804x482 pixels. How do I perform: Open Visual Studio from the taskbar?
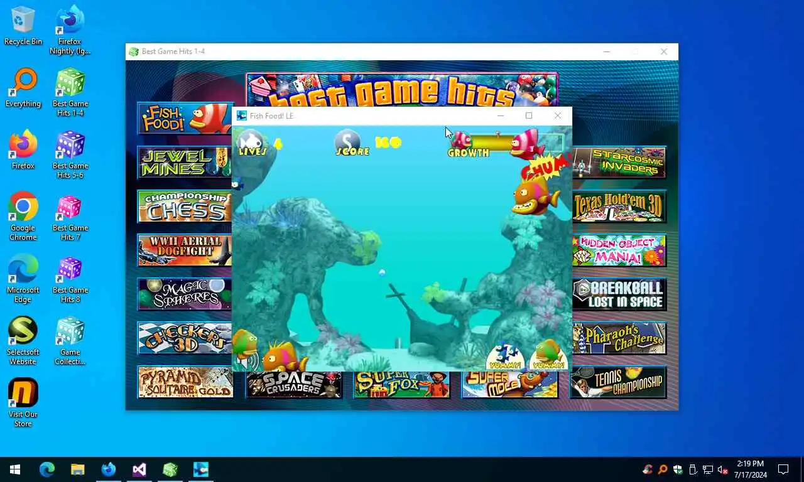pyautogui.click(x=139, y=469)
